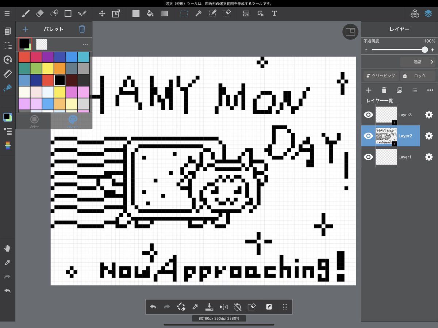
Task: Open the materials cubes panel
Action: 415,14
